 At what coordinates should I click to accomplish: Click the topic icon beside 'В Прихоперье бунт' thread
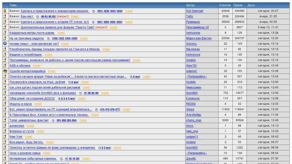(x=5, y=115)
